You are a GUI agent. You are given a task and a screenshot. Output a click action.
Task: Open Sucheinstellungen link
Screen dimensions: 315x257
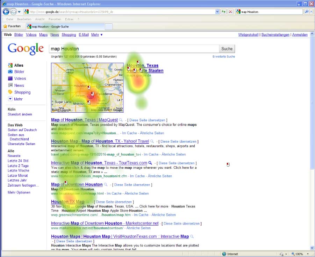(x=275, y=35)
